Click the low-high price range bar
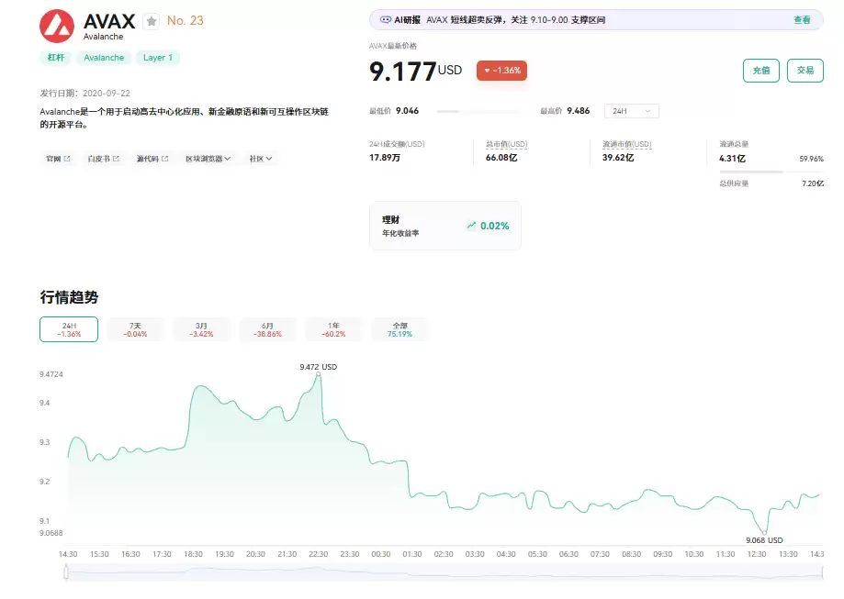The width and height of the screenshot is (844, 599). tap(479, 111)
